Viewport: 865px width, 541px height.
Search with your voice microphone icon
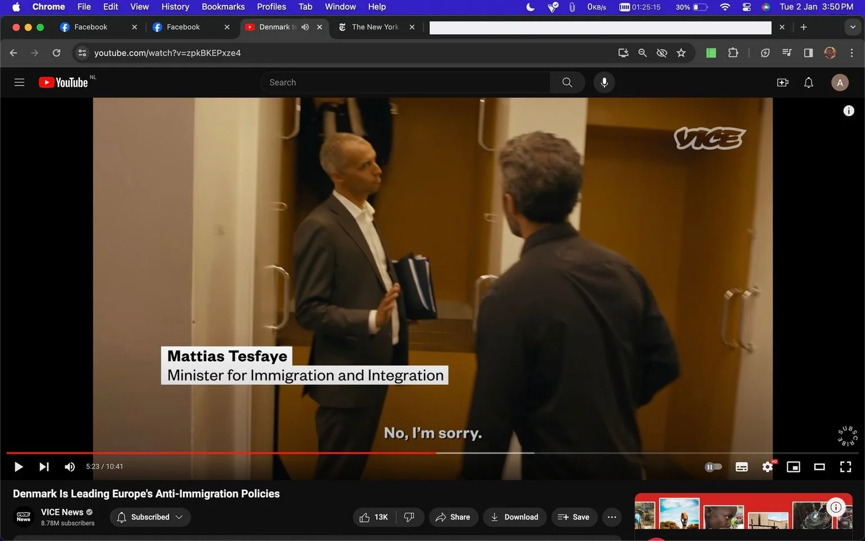pyautogui.click(x=604, y=82)
